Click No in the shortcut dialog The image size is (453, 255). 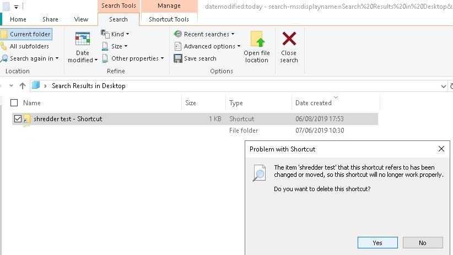[x=423, y=242]
